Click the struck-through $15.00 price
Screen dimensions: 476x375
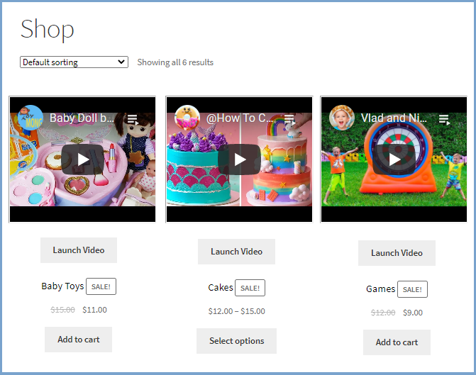coord(62,310)
